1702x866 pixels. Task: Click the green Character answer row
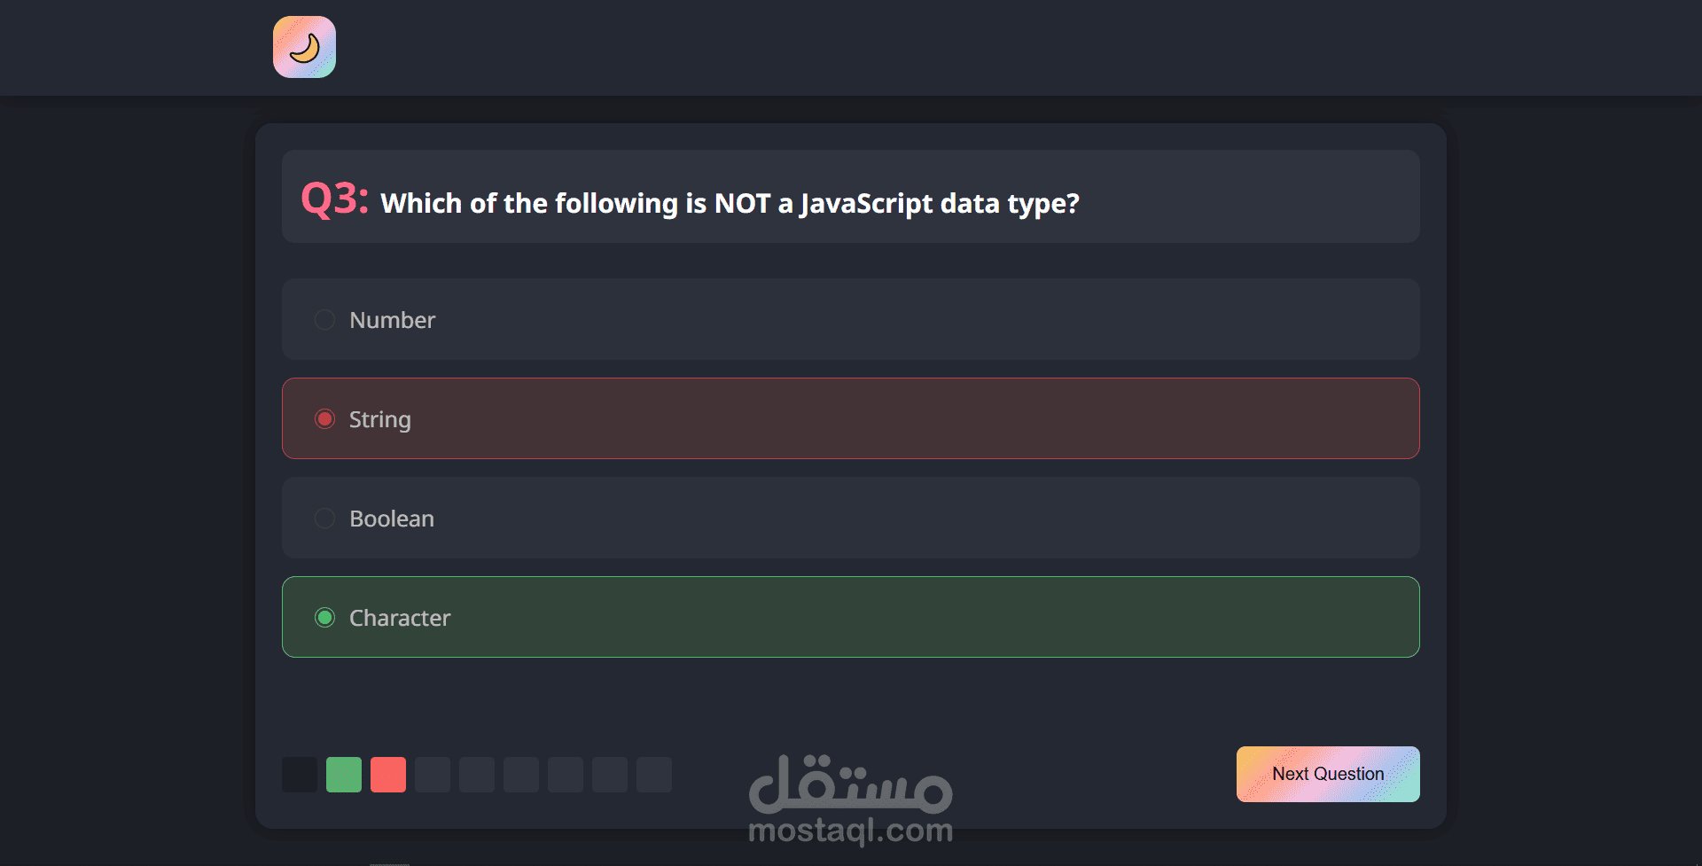tap(851, 617)
